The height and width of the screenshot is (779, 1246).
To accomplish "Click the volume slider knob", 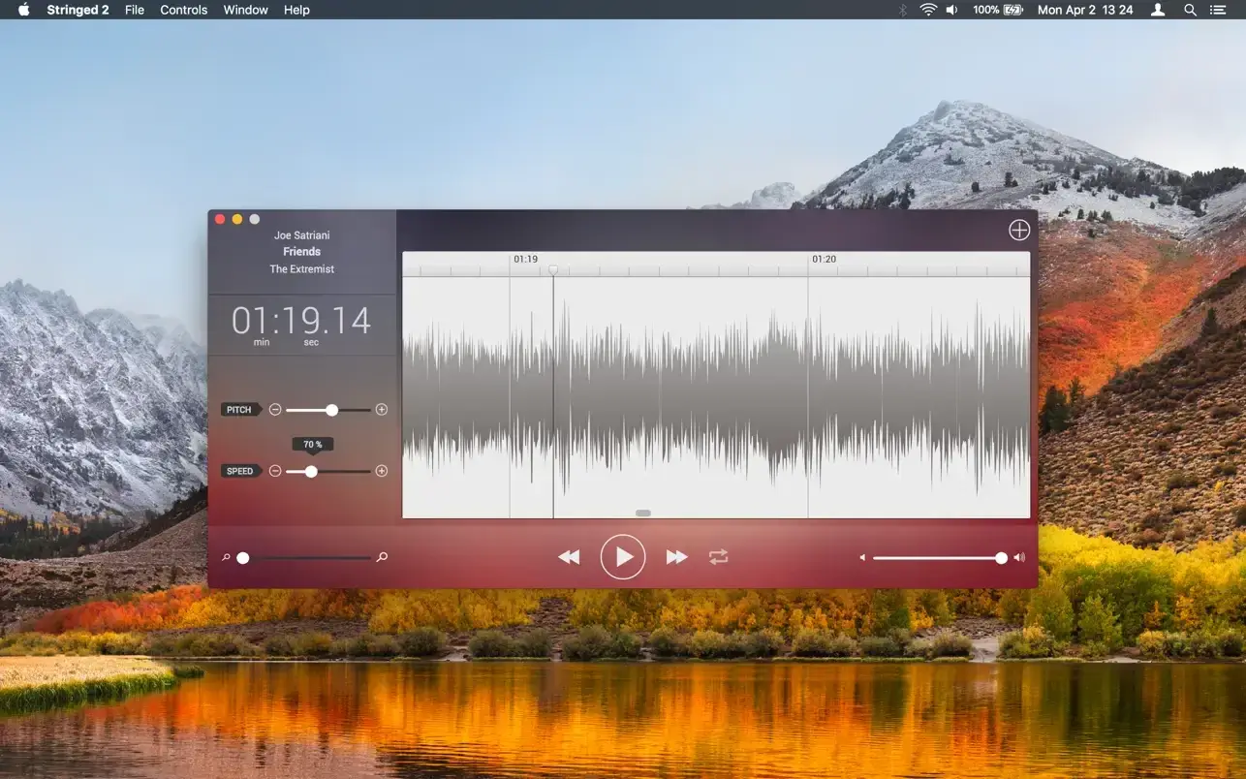I will point(1001,558).
